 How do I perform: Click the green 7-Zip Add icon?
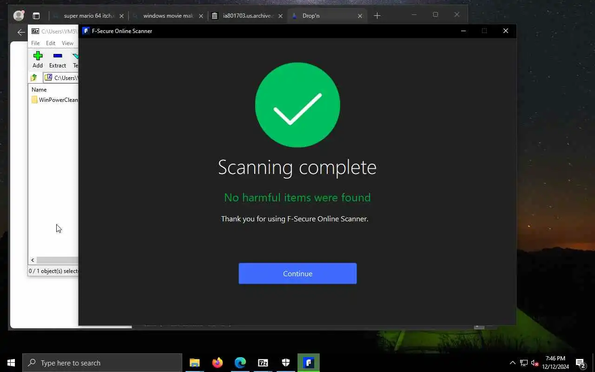pyautogui.click(x=38, y=56)
